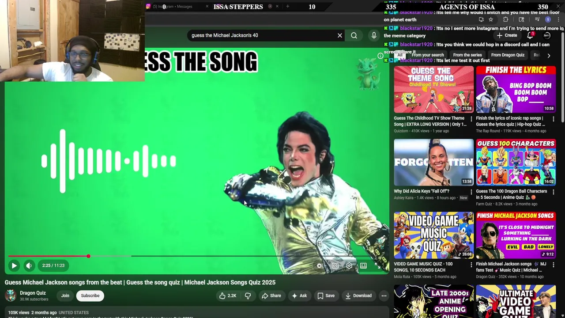Close the Instagram Messages browser tab

[x=207, y=6]
